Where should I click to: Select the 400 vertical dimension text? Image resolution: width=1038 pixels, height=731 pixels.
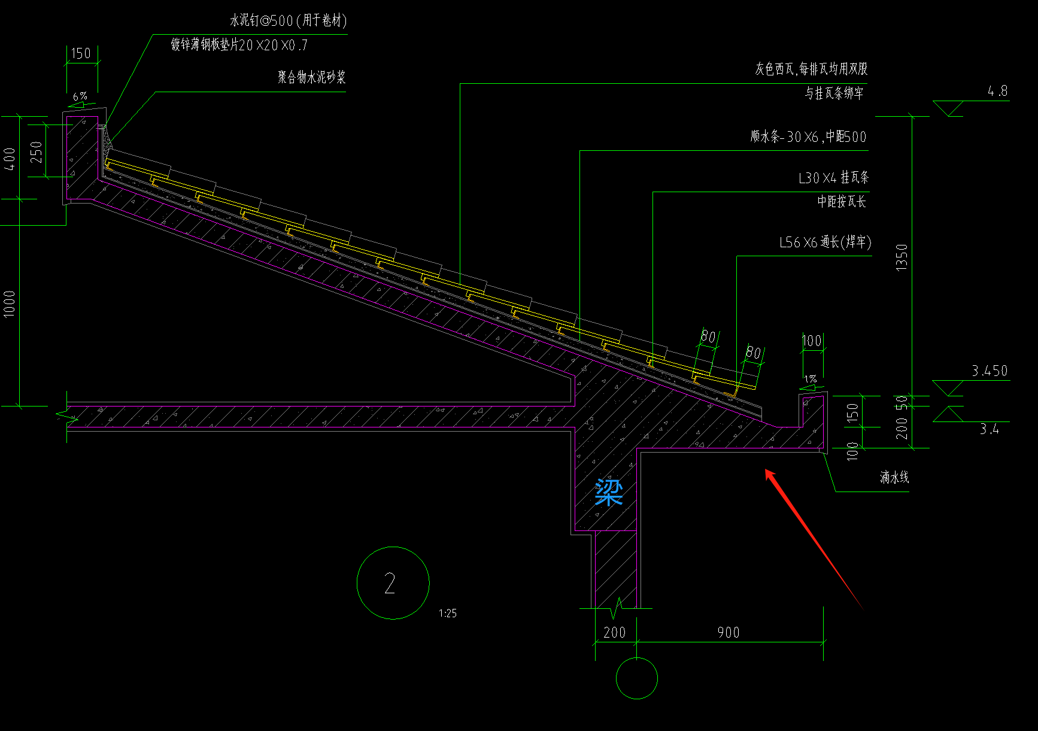[x=10, y=159]
